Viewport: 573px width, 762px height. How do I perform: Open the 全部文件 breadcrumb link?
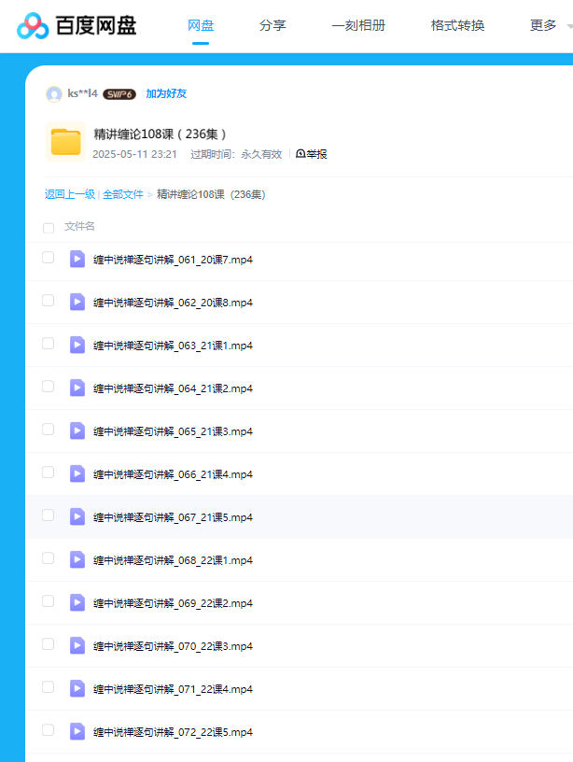123,194
